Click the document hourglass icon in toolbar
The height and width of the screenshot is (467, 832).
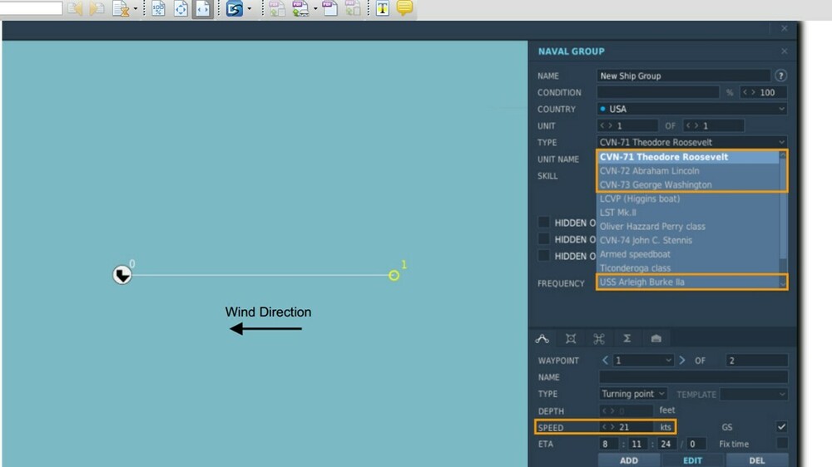121,8
